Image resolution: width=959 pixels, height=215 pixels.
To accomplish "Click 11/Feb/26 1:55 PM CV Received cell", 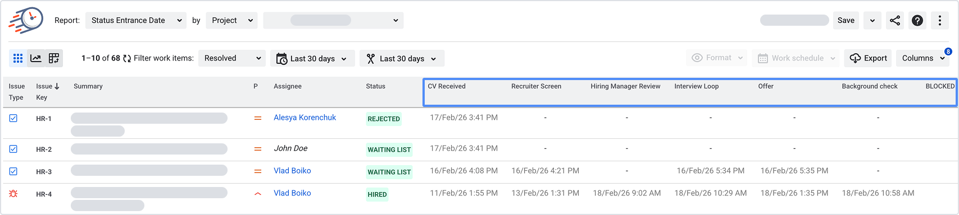I will 464,193.
